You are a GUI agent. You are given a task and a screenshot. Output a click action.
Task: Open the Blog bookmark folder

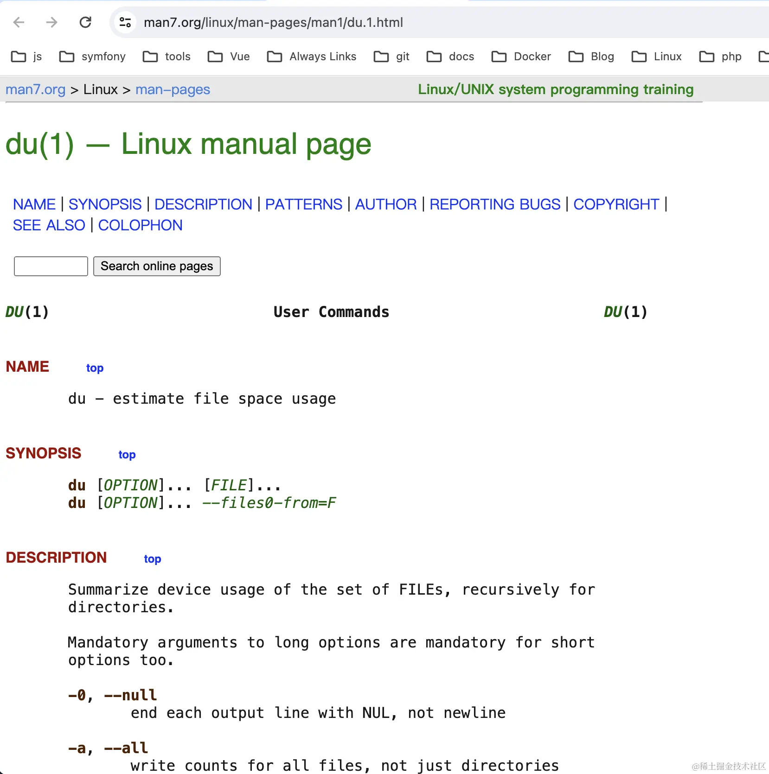click(x=591, y=57)
